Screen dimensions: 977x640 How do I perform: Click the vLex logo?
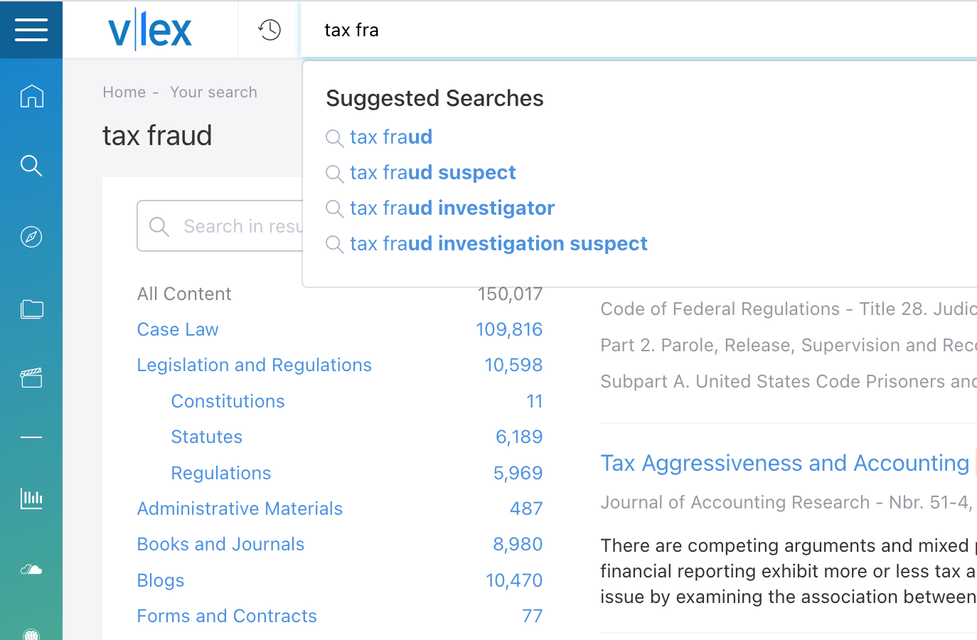coord(150,30)
